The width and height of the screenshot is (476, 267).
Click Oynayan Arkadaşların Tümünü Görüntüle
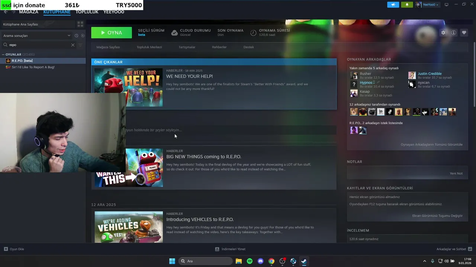click(432, 145)
